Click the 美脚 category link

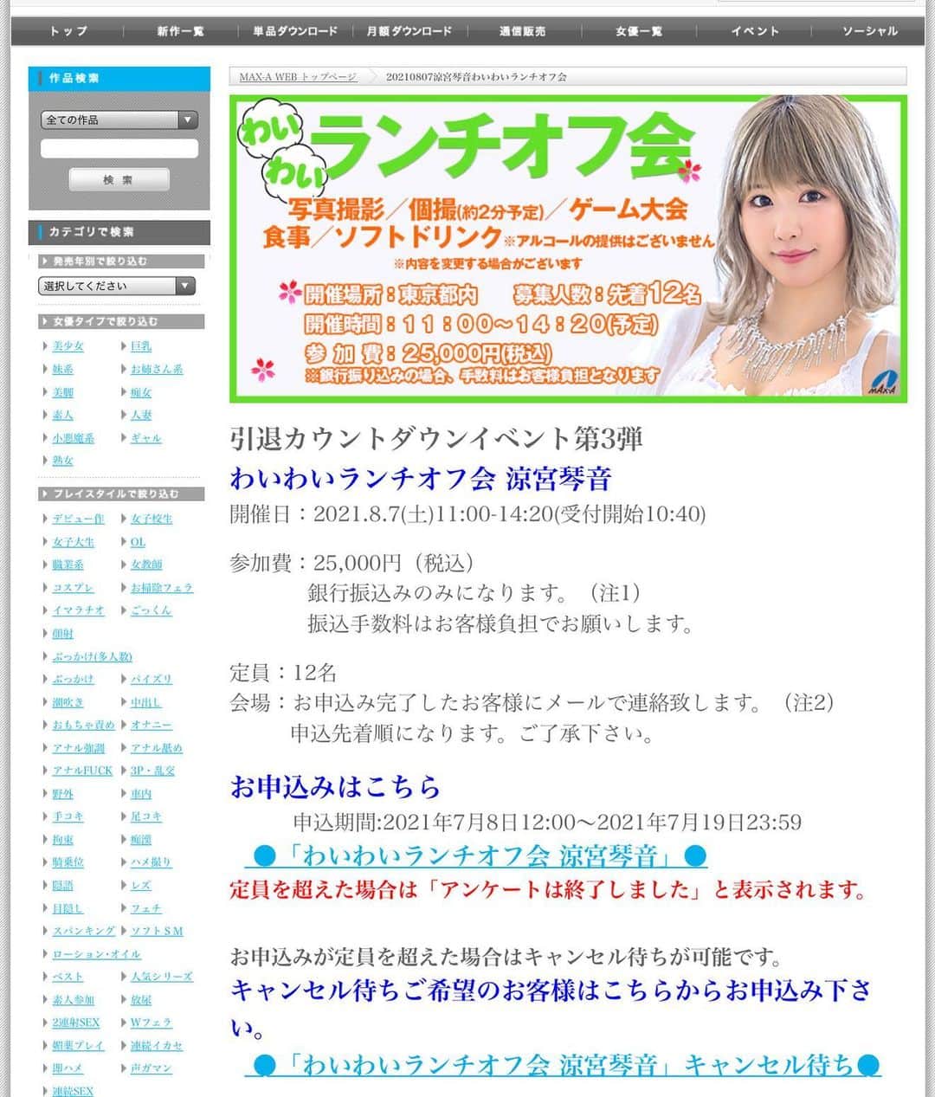point(62,392)
